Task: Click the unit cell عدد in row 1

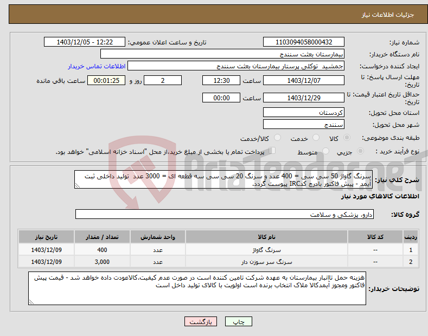Action: pos(158,250)
